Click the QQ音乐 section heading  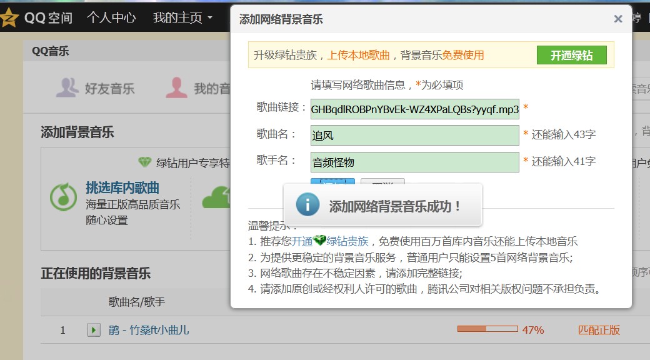(50, 51)
